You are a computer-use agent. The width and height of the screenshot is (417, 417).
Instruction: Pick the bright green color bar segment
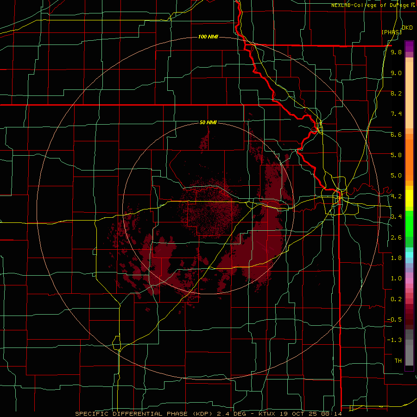[409, 224]
